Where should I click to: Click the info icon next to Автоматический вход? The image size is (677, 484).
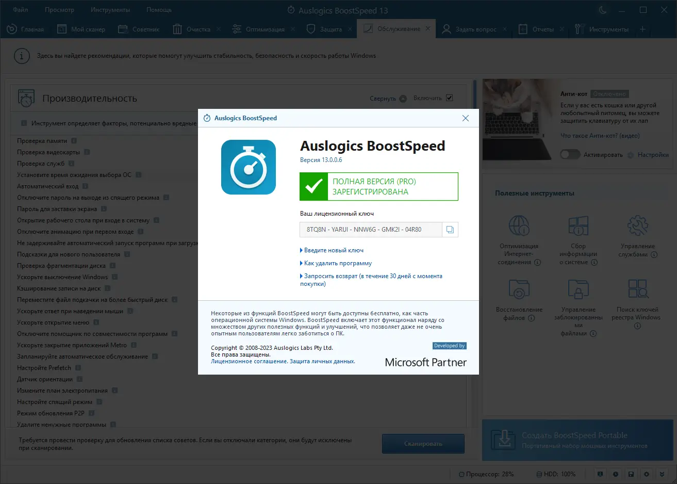click(x=86, y=186)
